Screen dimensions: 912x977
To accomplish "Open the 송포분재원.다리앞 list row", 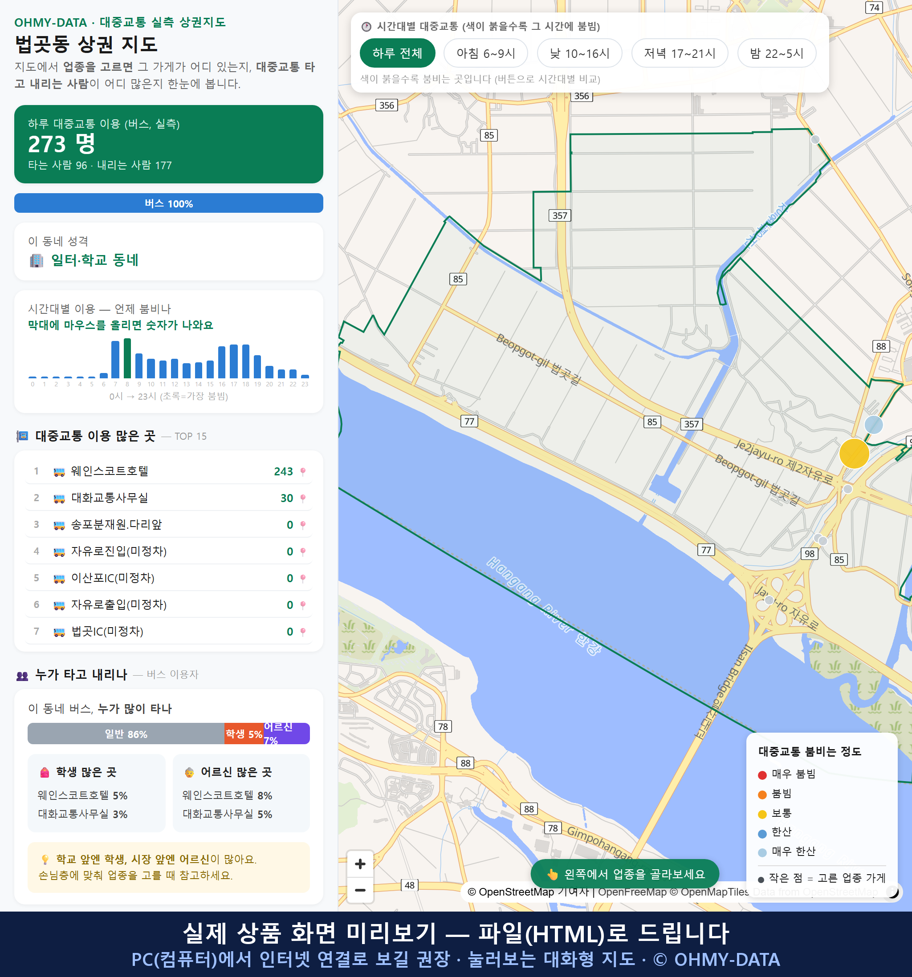I will click(169, 525).
